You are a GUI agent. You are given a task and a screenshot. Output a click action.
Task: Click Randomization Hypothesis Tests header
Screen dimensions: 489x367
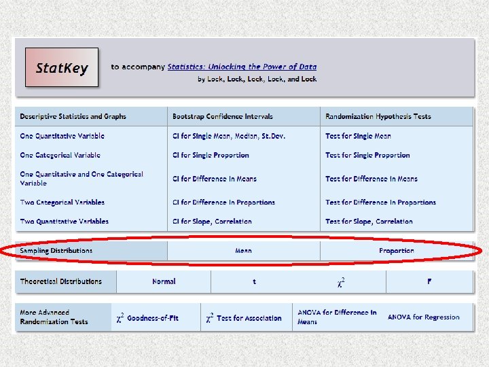coord(378,116)
